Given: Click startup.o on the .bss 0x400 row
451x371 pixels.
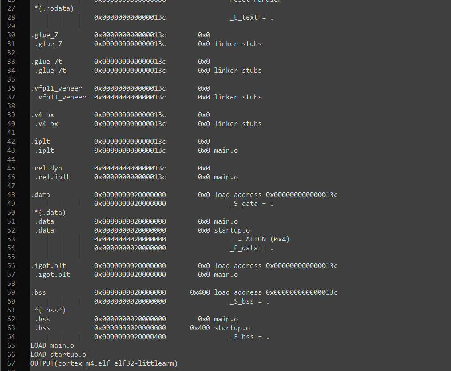Looking at the screenshot, I should [x=232, y=328].
